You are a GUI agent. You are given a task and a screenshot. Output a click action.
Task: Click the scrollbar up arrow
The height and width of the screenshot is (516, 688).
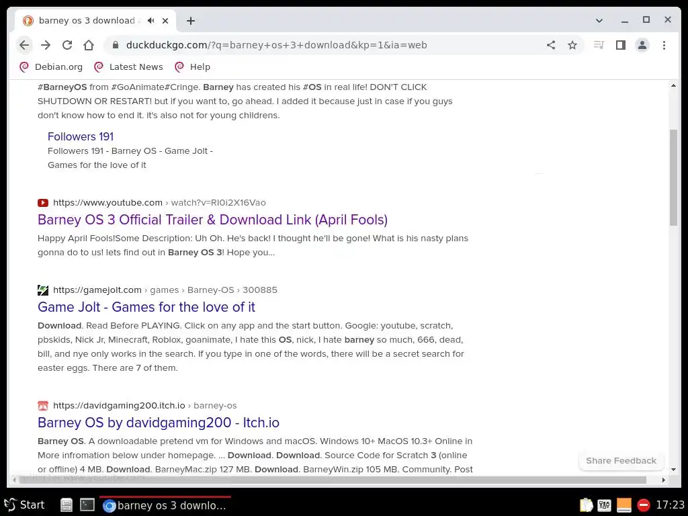click(673, 85)
